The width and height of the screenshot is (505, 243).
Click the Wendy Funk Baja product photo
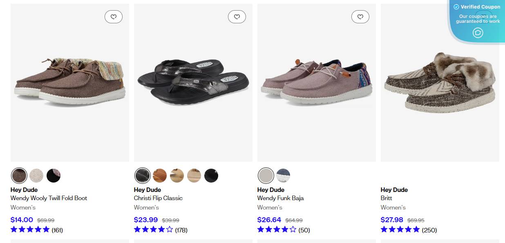pyautogui.click(x=316, y=82)
